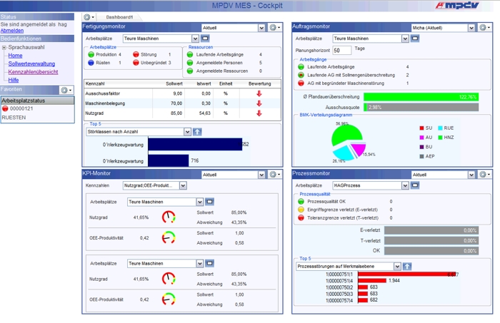Click the Sollwert column header
The height and width of the screenshot is (323, 500).
point(174,83)
